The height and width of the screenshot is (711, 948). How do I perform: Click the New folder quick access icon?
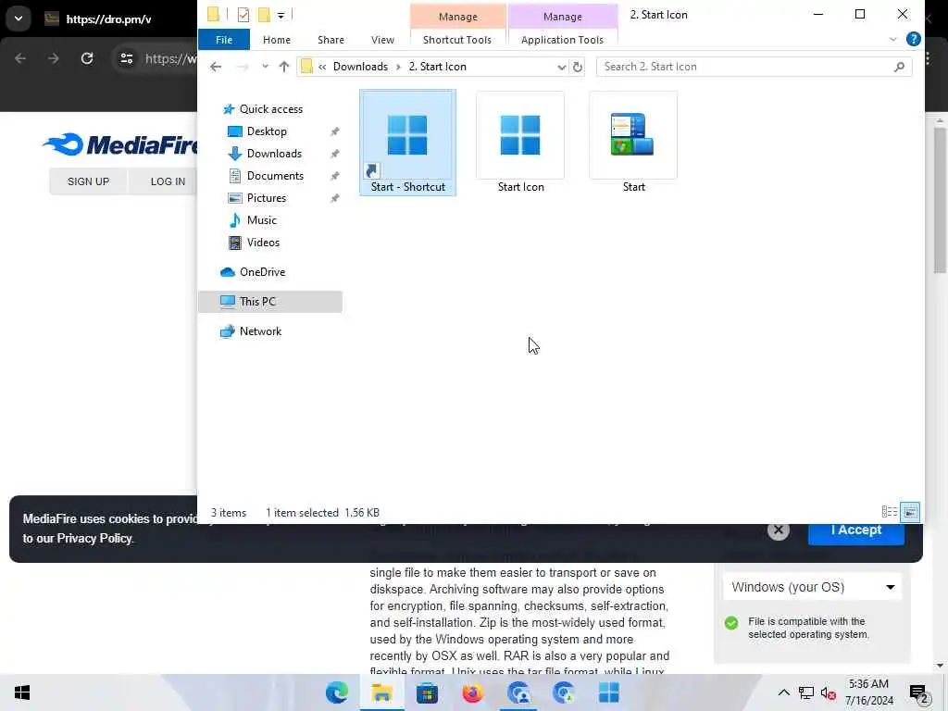click(264, 15)
